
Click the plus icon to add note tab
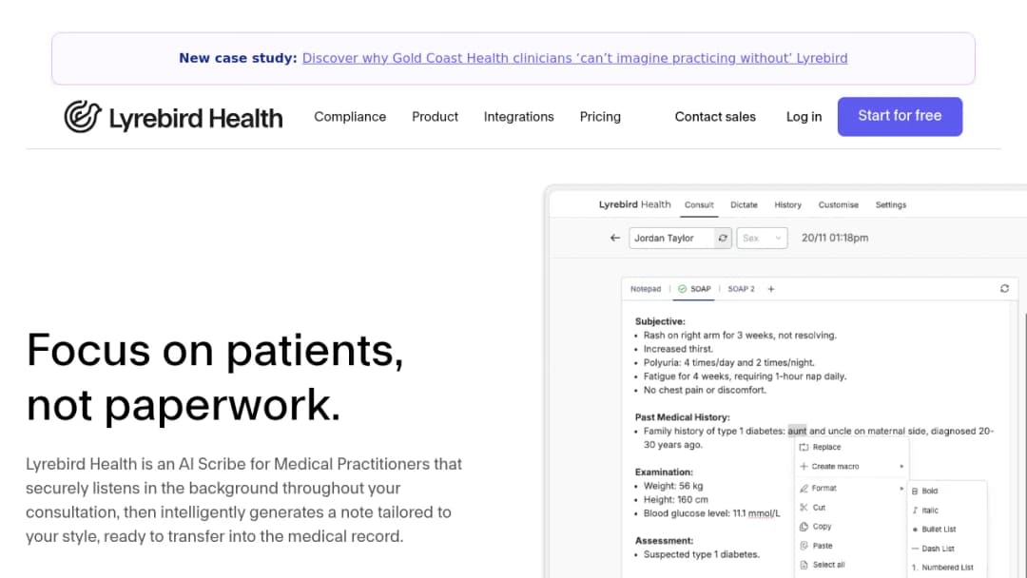771,289
